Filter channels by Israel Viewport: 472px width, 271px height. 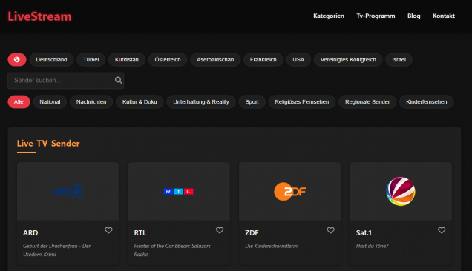(399, 59)
